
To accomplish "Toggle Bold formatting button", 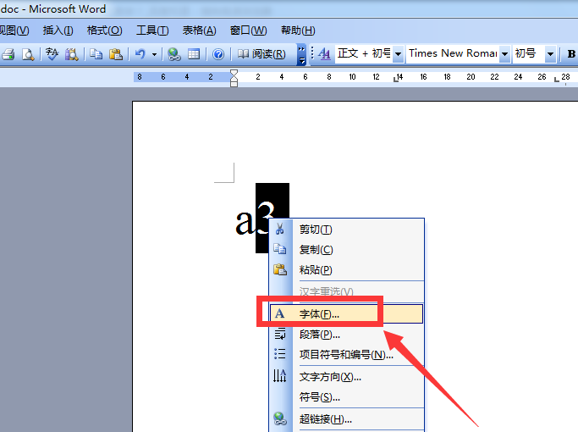I will coord(571,54).
